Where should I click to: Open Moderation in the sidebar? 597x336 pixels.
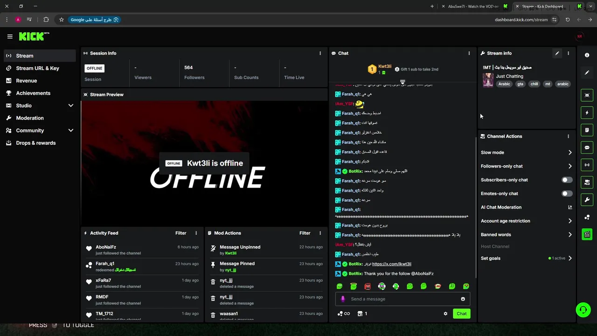(40, 118)
